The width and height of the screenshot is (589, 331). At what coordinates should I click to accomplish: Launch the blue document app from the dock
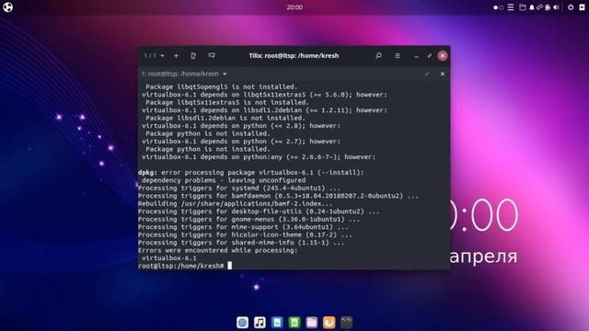pos(277,323)
